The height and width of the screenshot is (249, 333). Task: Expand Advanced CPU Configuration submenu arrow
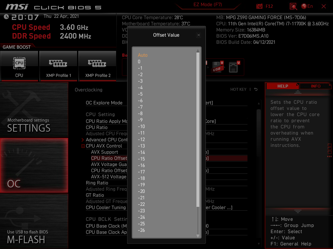coord(83,140)
